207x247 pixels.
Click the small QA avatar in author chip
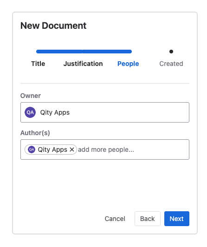pyautogui.click(x=32, y=149)
